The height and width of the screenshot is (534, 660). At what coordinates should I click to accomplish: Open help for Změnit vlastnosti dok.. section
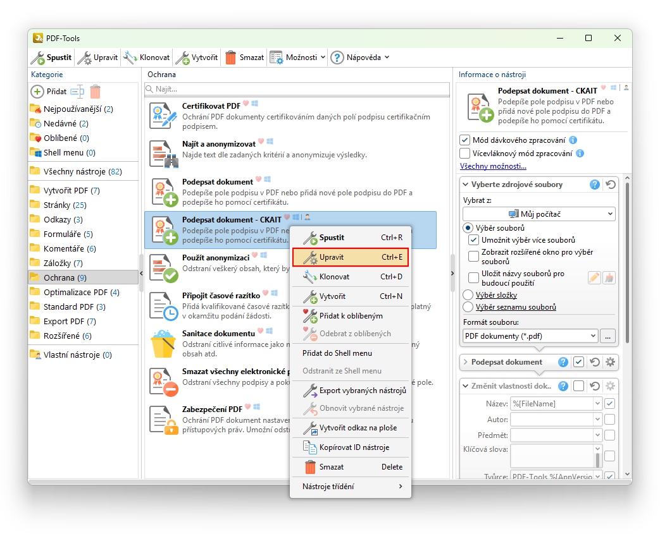coord(563,386)
